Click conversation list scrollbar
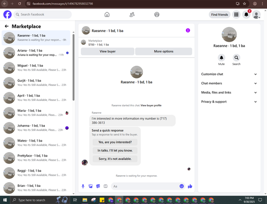The width and height of the screenshot is (267, 204). (x=74, y=67)
